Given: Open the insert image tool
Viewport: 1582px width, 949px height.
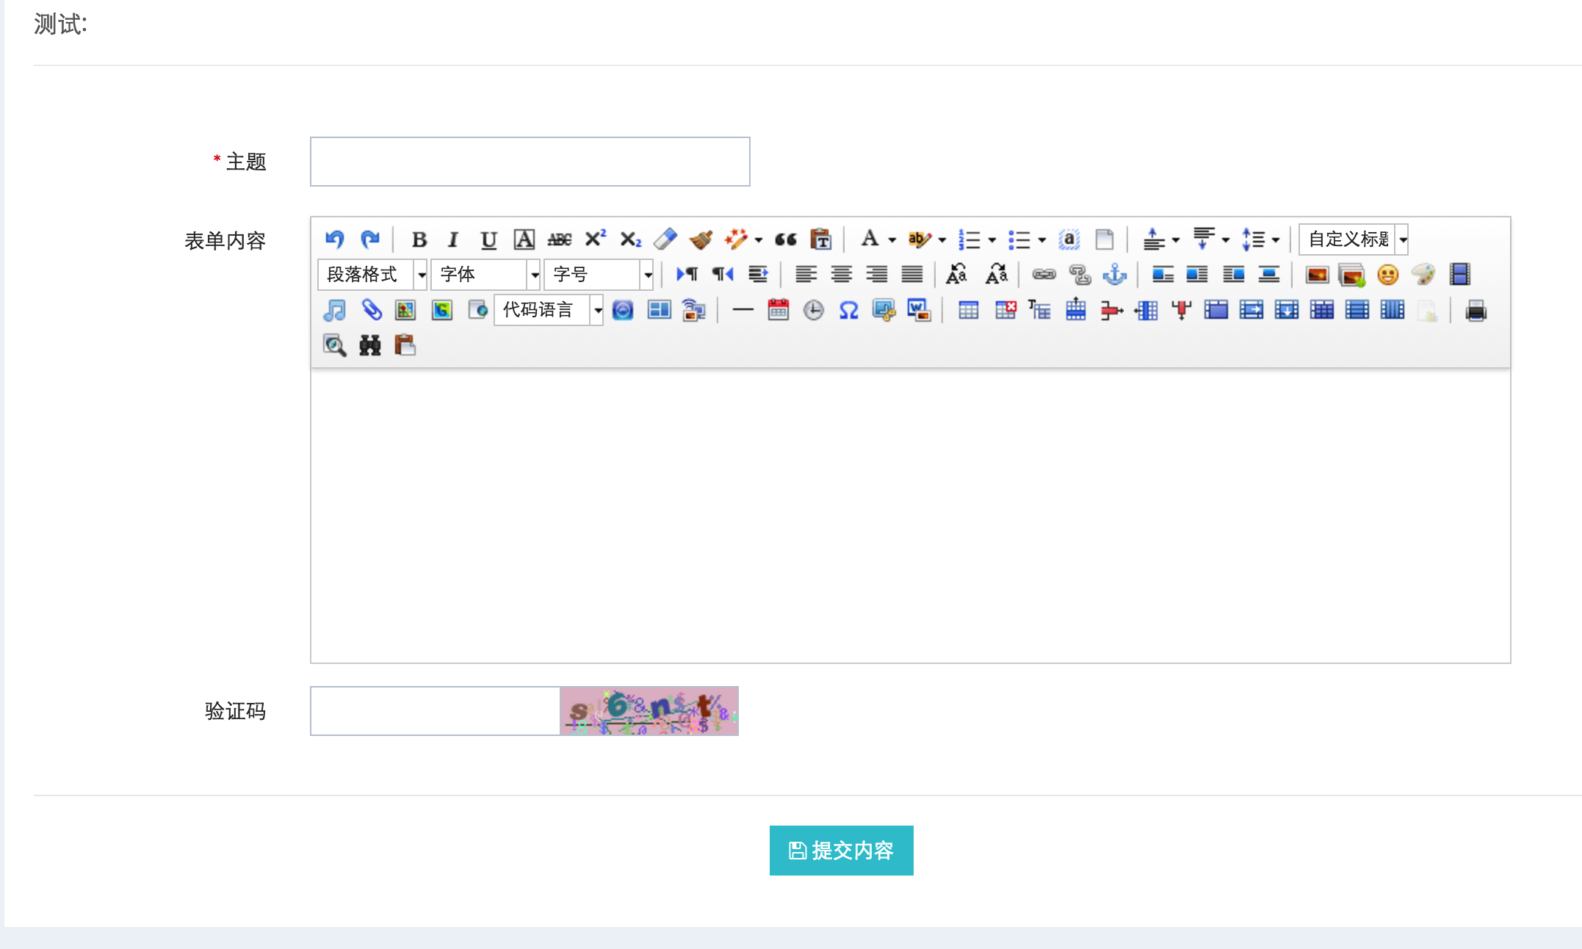Looking at the screenshot, I should (x=1316, y=275).
